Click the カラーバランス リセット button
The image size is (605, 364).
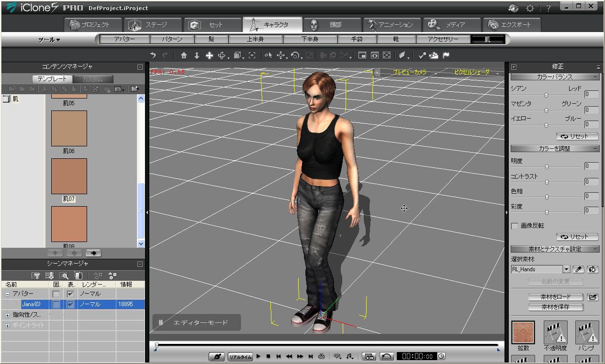(x=577, y=136)
